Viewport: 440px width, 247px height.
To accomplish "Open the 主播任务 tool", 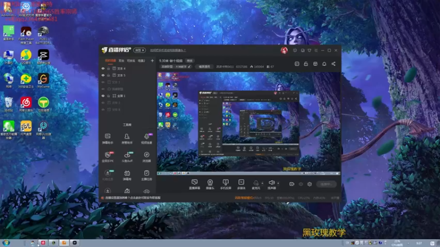I will tap(146, 175).
